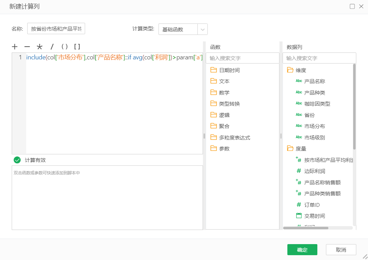Screen dimensions: 368x260
Task: Click the 函数 search box
Action: point(243,58)
